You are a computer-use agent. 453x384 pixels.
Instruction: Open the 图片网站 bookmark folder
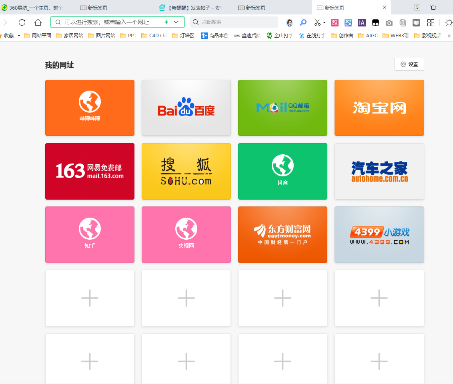102,36
